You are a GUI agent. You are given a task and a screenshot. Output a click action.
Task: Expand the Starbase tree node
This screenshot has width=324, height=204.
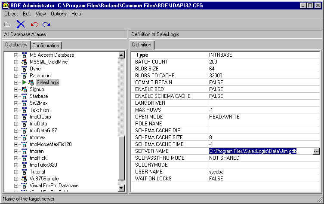pyautogui.click(x=16, y=96)
